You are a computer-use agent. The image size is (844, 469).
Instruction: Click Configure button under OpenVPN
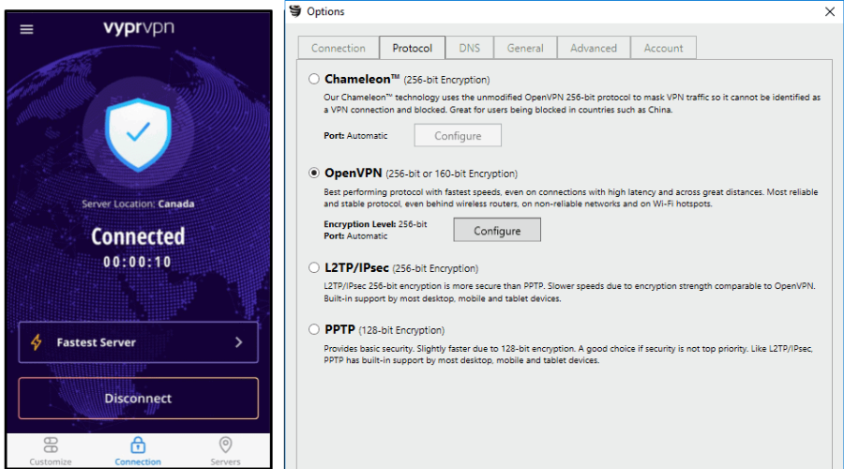[497, 231]
